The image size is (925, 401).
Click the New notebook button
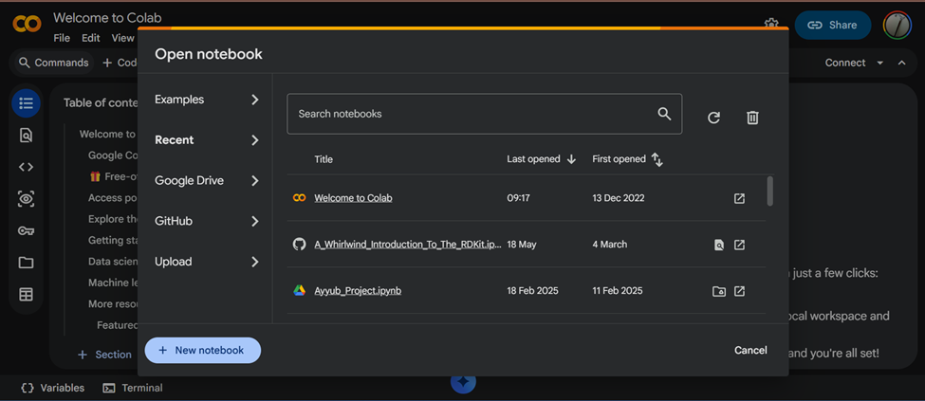(x=202, y=351)
